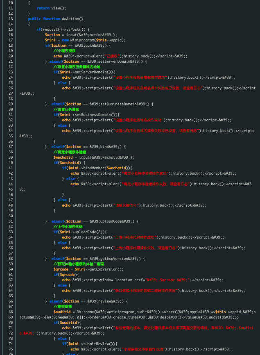The width and height of the screenshot is (260, 355).
Task: Click '$mini->setServerDomain()' call on line 23
Action: [86, 72]
